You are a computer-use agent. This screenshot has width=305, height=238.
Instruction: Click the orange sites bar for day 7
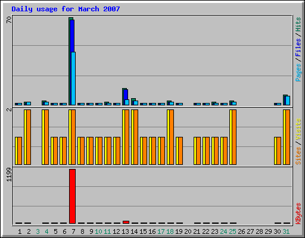tap(73, 137)
